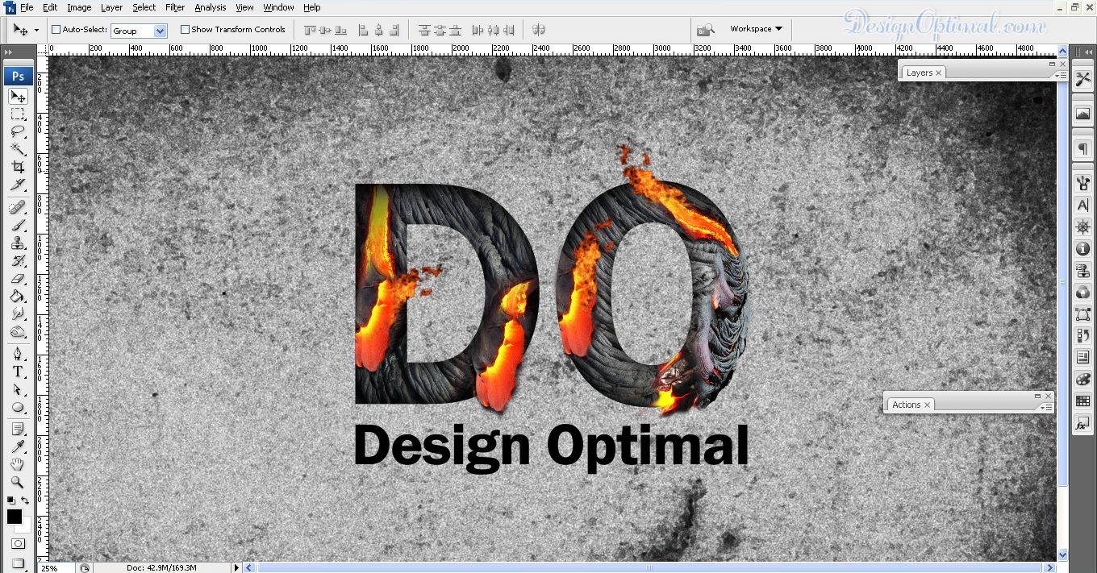Launch Bridge from the options bar
Image resolution: width=1097 pixels, height=573 pixels.
tap(706, 30)
